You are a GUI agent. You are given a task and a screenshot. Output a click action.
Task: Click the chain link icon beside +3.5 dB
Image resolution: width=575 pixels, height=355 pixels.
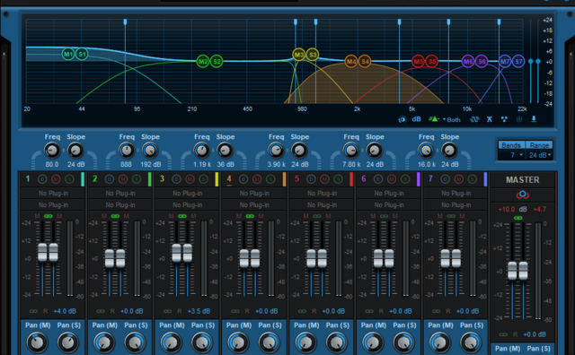point(168,311)
